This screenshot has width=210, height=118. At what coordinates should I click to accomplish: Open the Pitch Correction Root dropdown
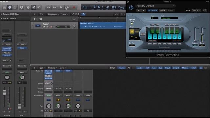(155, 18)
